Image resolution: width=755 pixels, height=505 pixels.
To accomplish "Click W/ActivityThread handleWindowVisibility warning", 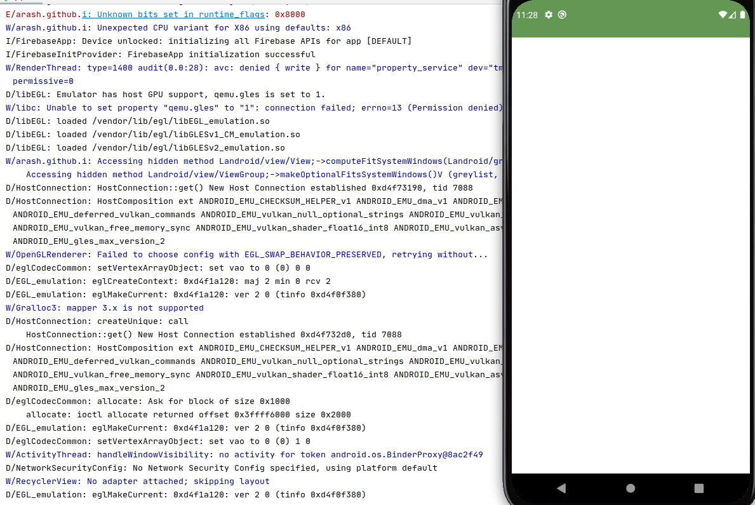I will pyautogui.click(x=244, y=455).
